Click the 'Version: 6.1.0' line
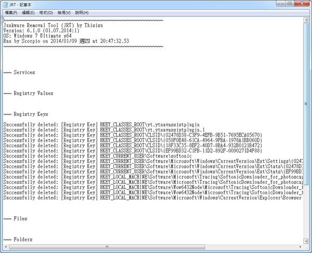312x253 pixels. 42,31
